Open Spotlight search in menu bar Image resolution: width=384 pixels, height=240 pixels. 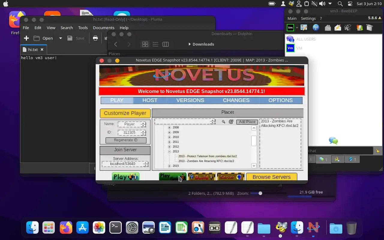coord(340,4)
